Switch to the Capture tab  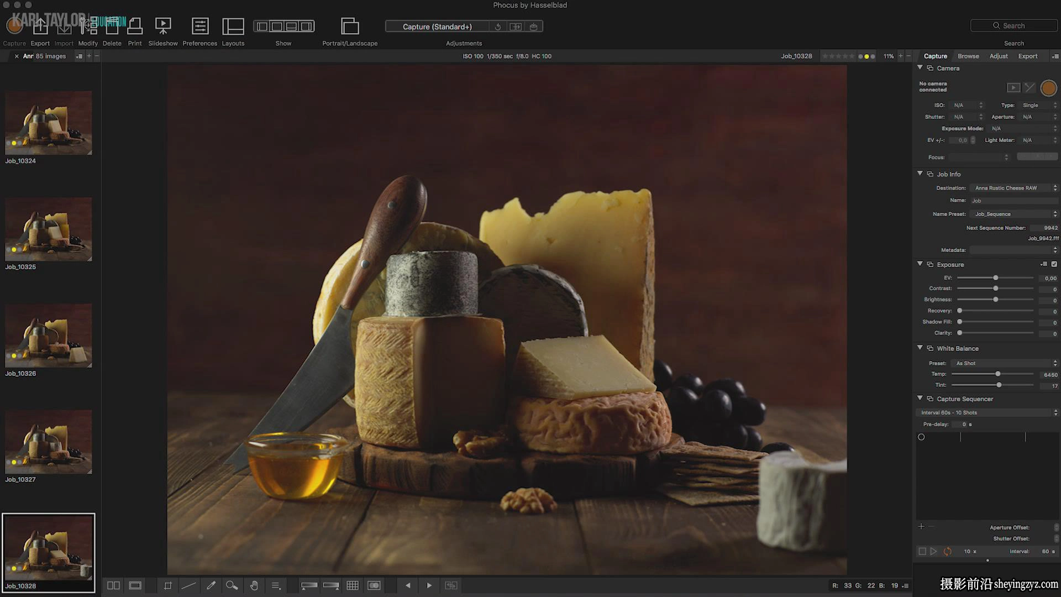point(936,56)
